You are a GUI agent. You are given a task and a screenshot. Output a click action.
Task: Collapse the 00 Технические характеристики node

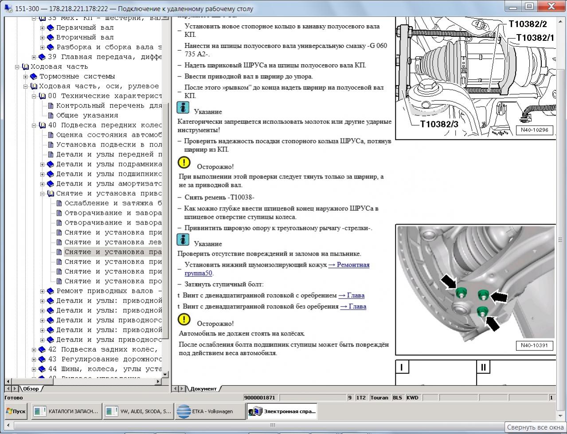tap(34, 96)
